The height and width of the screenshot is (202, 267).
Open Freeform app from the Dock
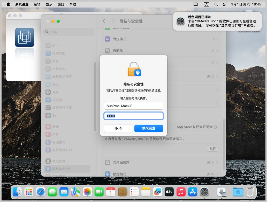[x=157, y=192]
